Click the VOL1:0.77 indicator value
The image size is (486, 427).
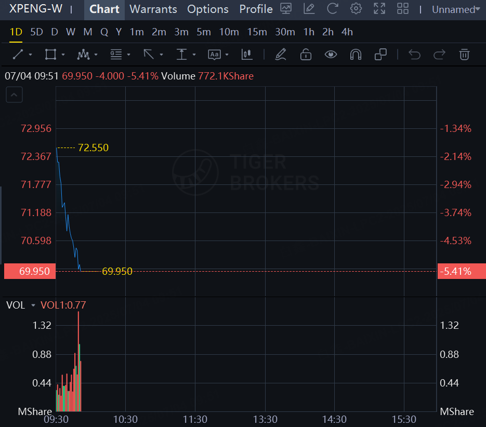click(63, 305)
